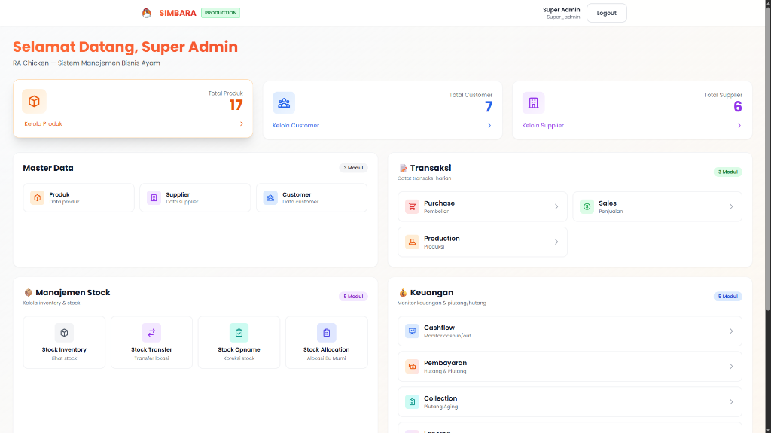Click the Stock Allocation clipboard icon

[x=327, y=333]
